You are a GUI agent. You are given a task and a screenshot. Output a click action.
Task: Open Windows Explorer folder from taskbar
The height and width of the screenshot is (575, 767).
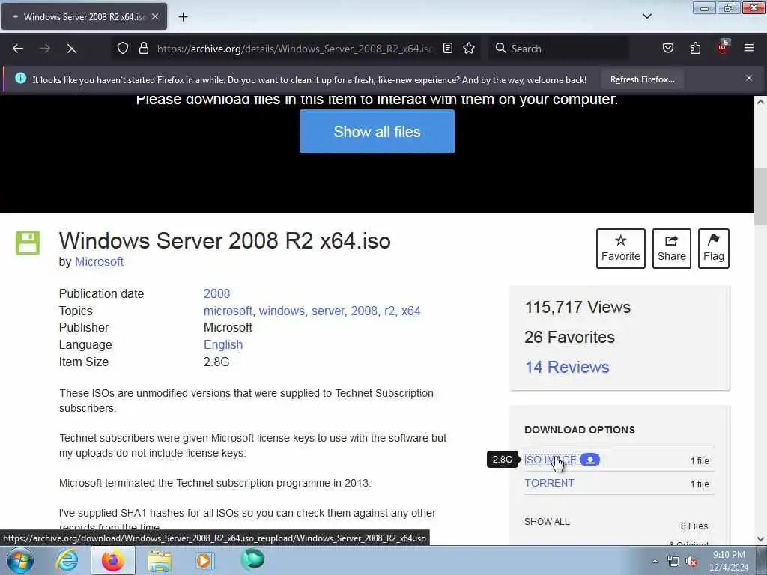tap(160, 561)
